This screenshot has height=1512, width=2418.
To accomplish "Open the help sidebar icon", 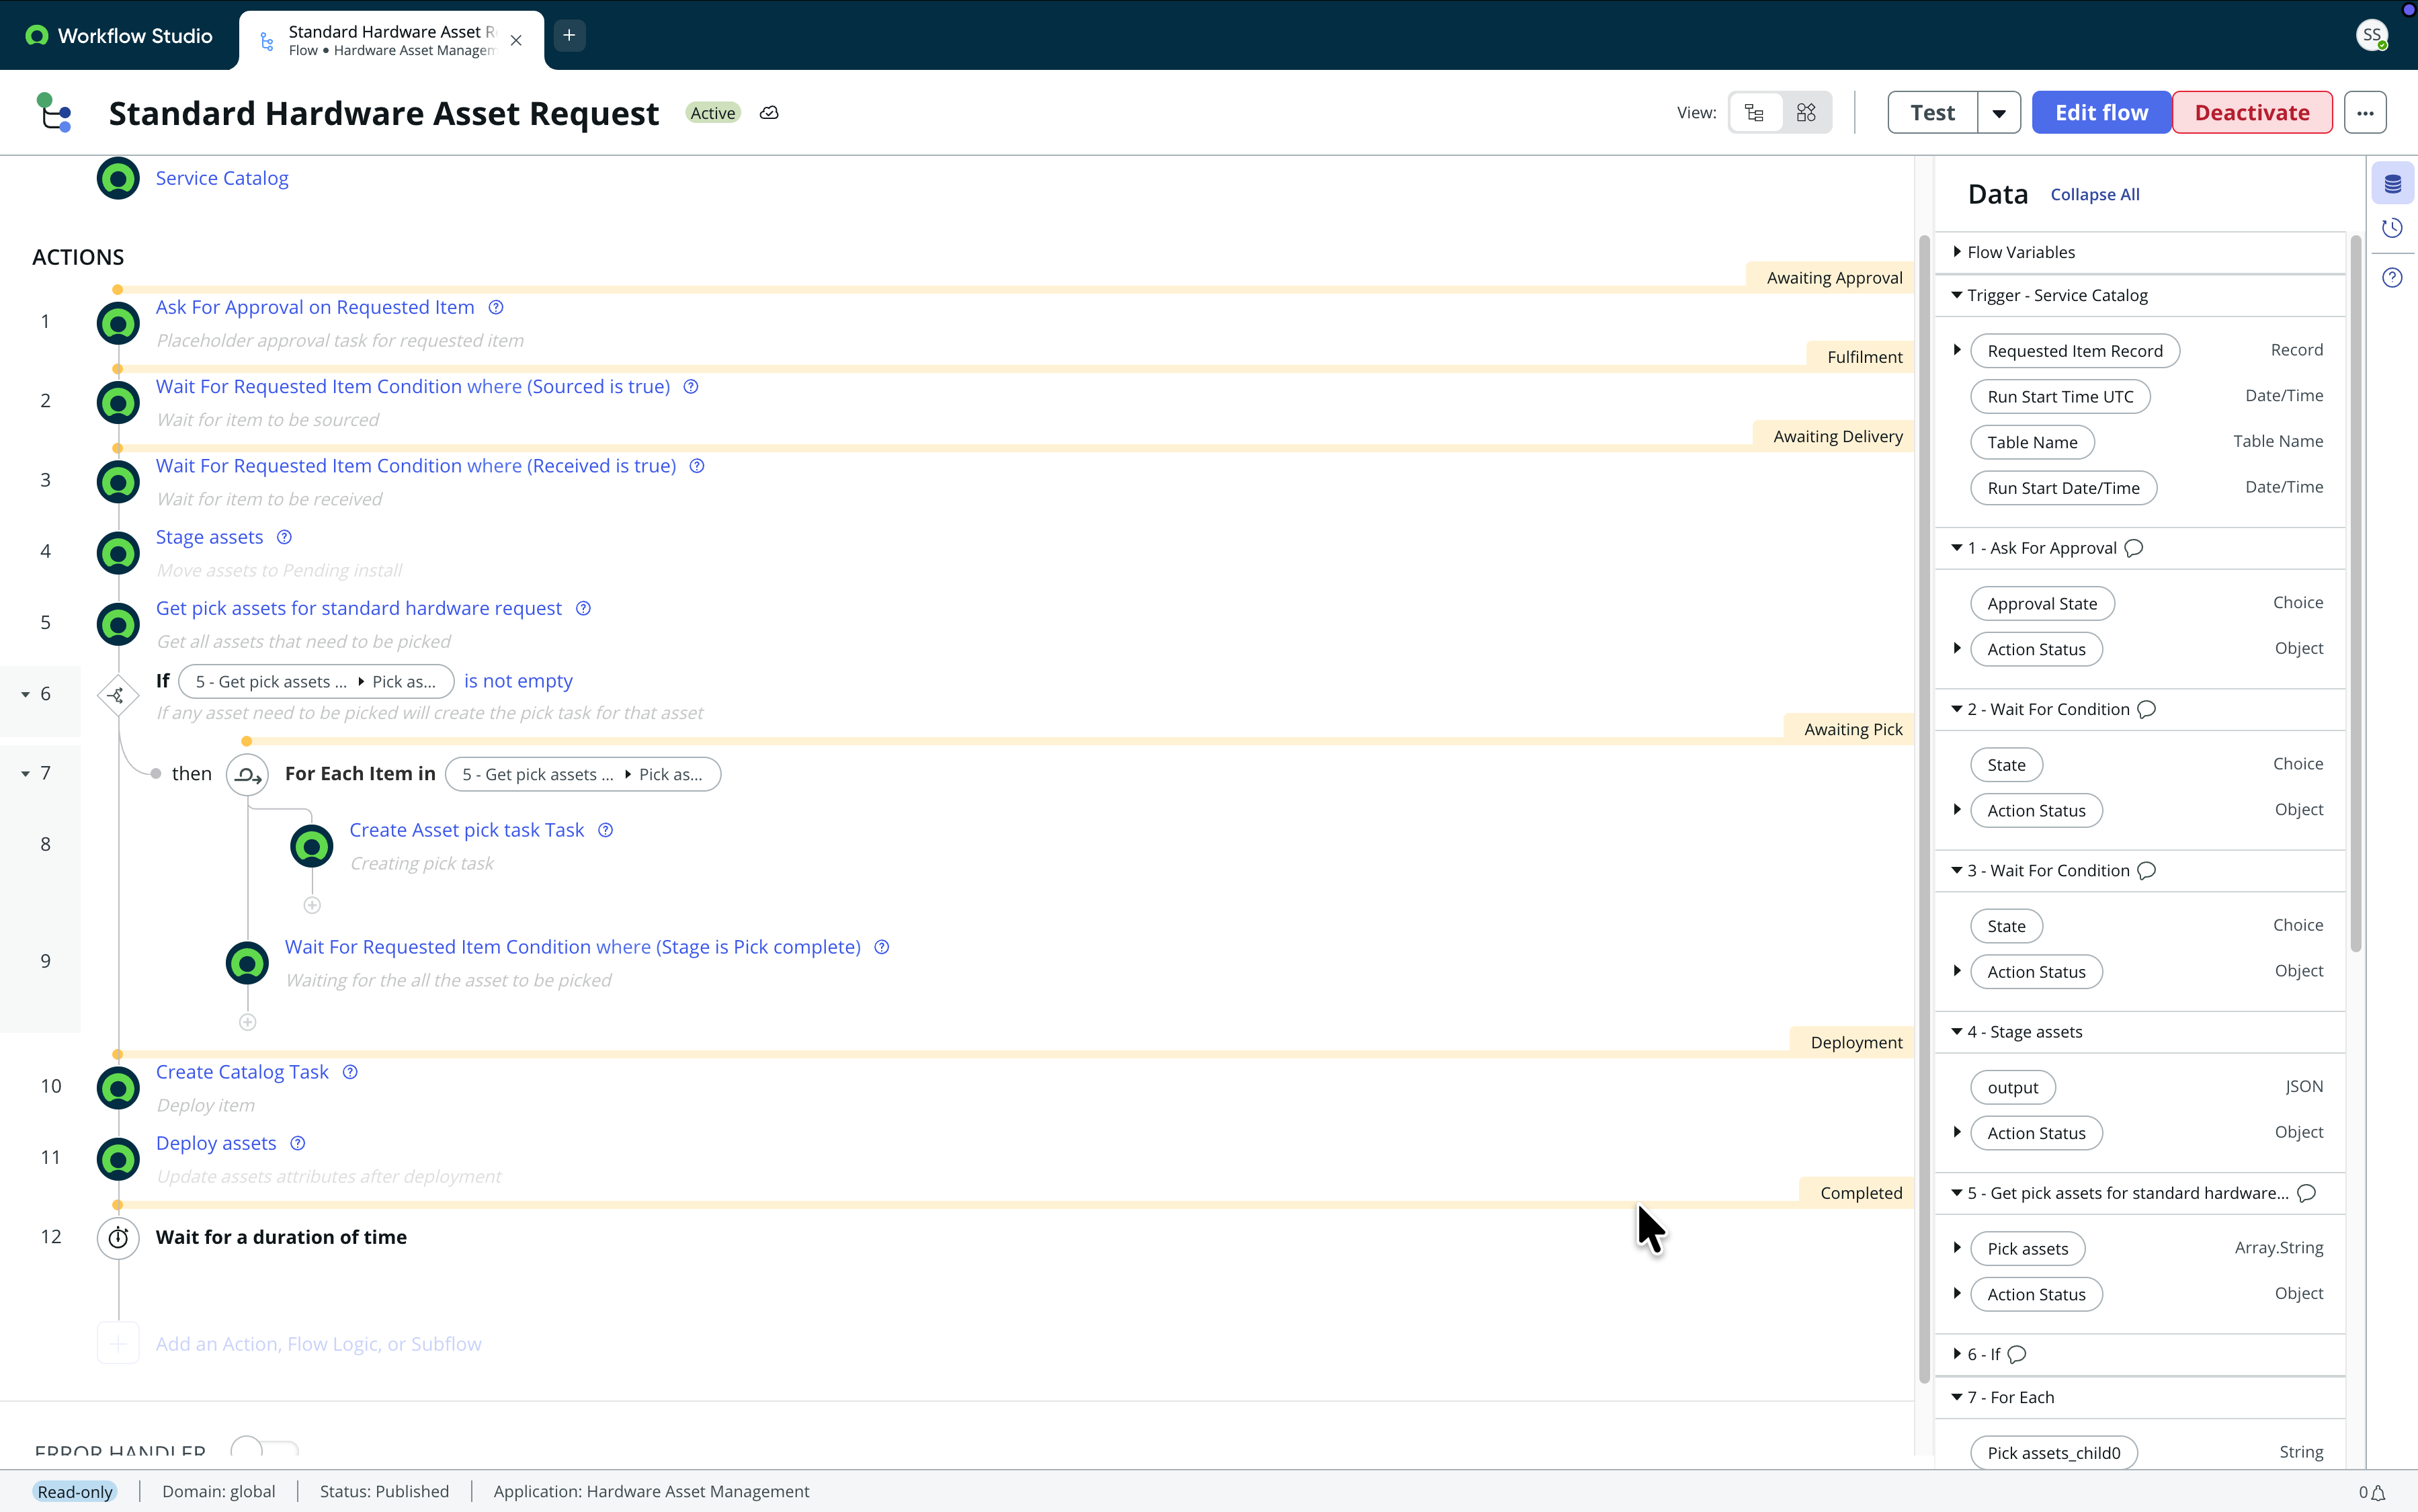I will [2392, 278].
